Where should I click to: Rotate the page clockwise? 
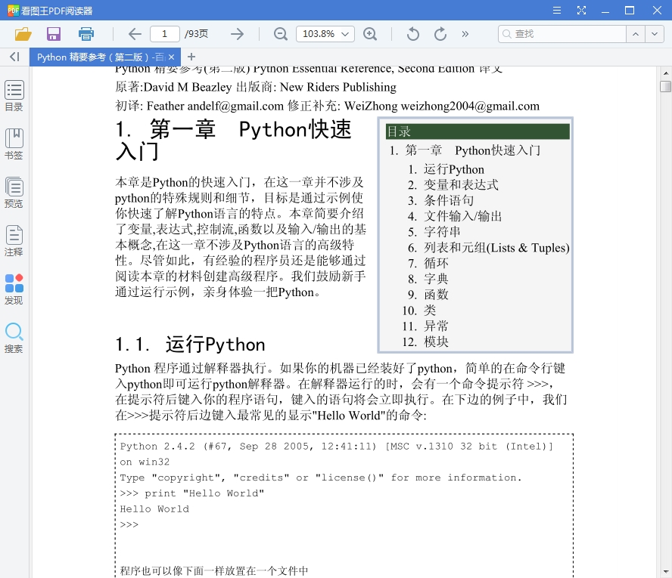click(440, 34)
